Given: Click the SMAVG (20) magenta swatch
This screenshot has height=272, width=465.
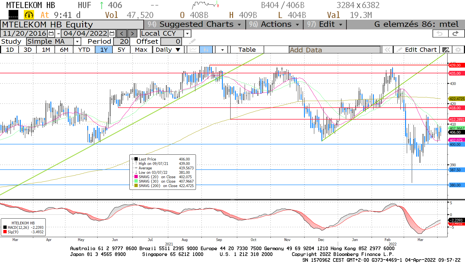Looking at the screenshot, I should click(x=136, y=177).
